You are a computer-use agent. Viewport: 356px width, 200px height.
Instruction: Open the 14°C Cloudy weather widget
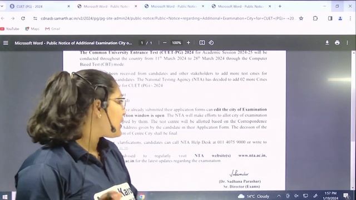click(x=253, y=196)
